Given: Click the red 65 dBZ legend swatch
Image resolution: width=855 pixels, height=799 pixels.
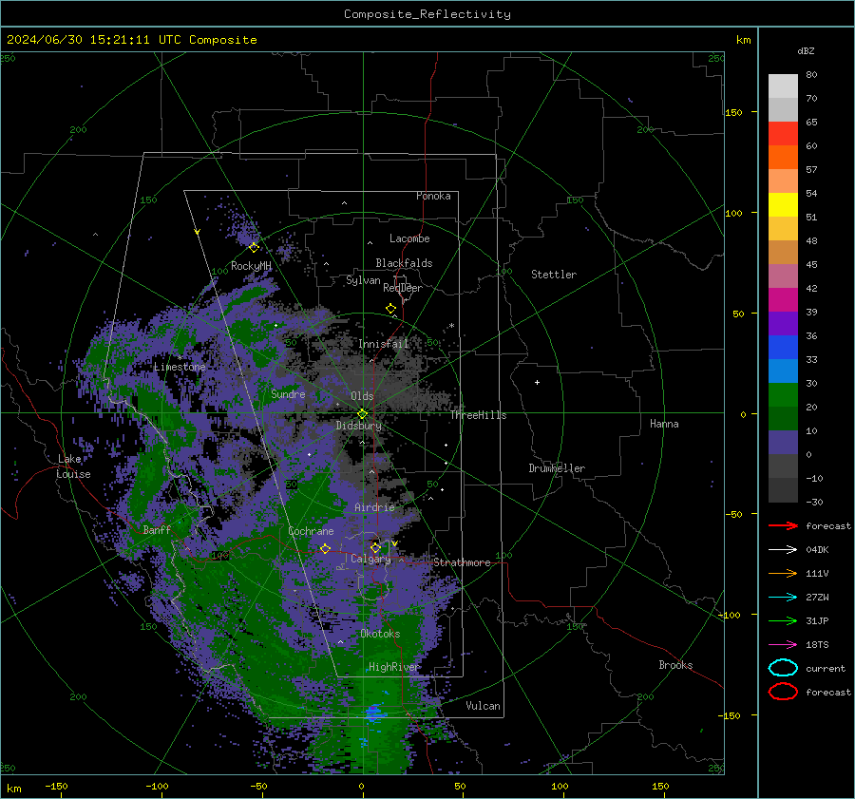Looking at the screenshot, I should click(x=783, y=134).
